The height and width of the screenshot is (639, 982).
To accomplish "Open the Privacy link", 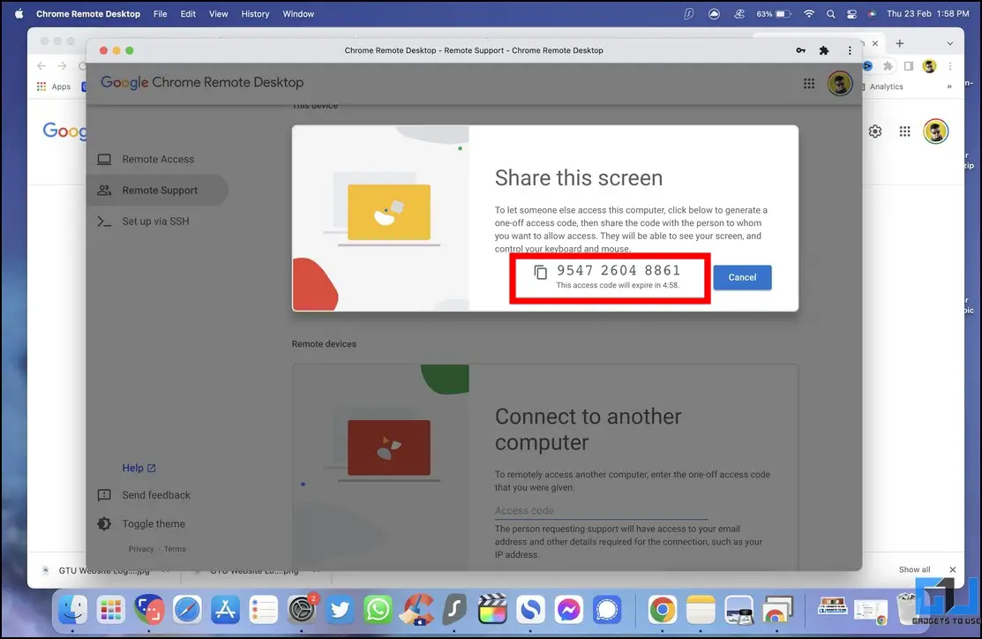I will click(x=141, y=549).
